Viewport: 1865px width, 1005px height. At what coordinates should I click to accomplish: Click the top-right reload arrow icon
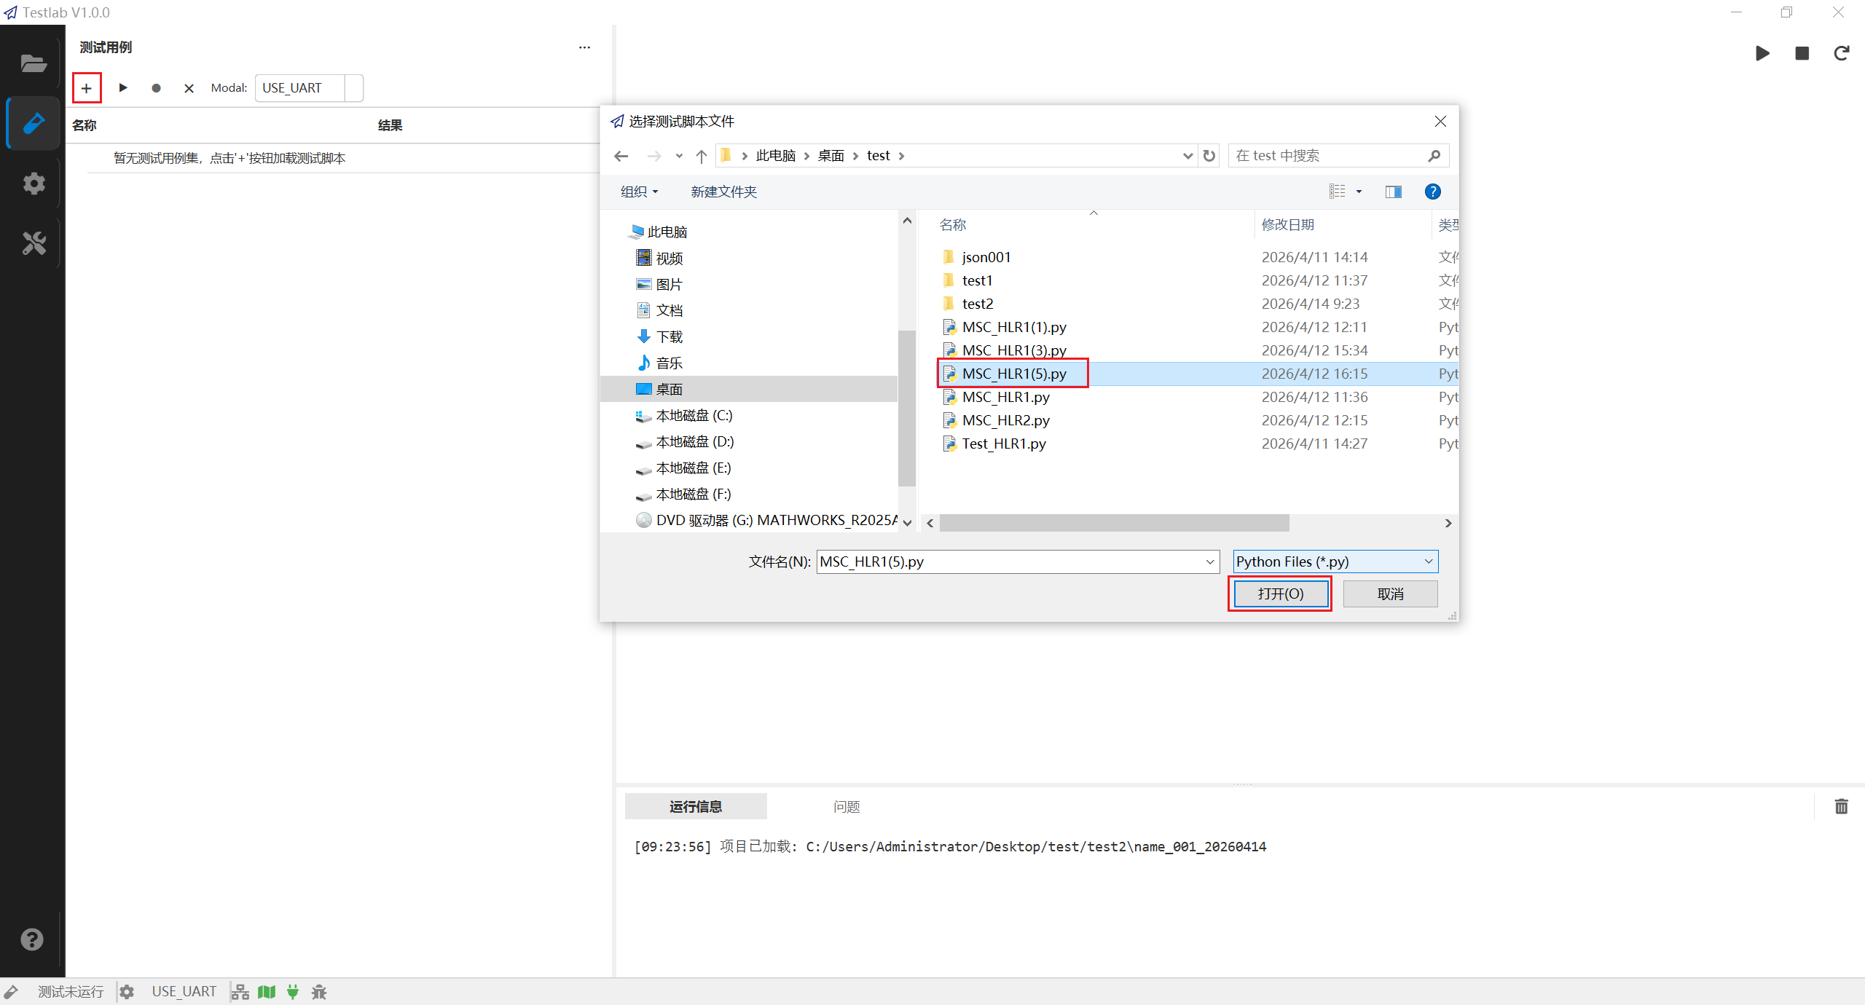[x=1842, y=53]
